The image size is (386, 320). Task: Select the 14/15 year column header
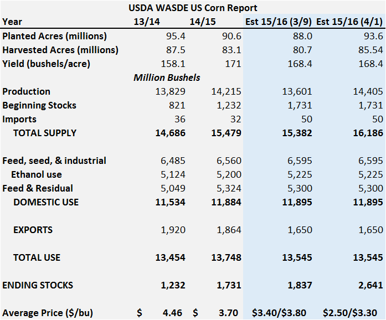click(202, 22)
